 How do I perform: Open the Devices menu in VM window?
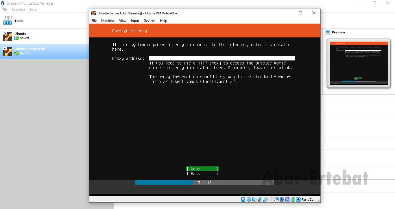tap(149, 21)
